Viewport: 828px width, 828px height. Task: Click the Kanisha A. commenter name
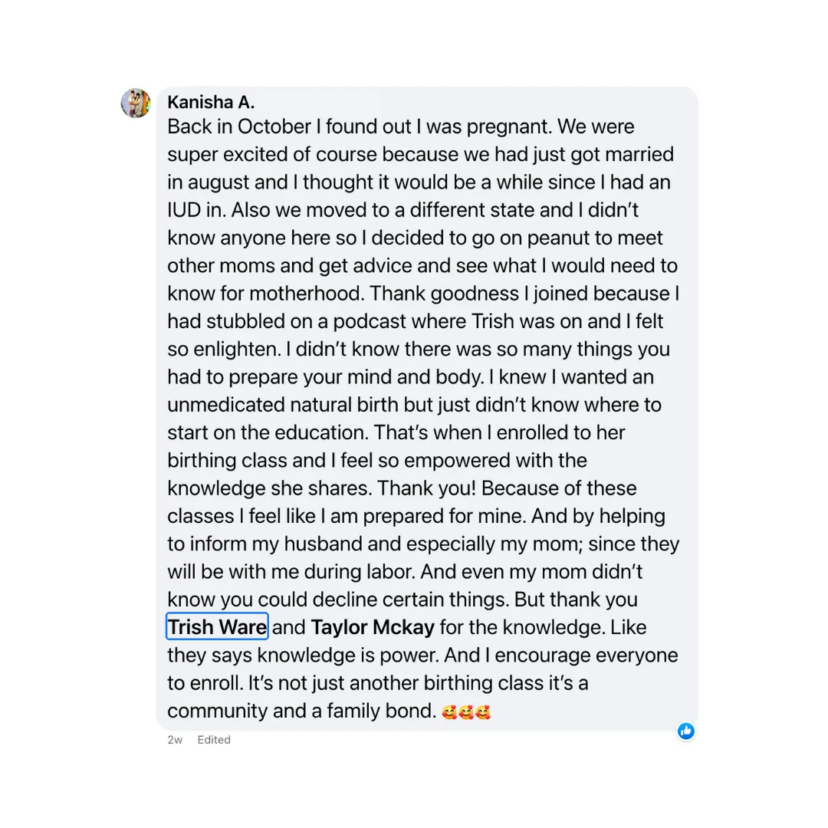(211, 102)
